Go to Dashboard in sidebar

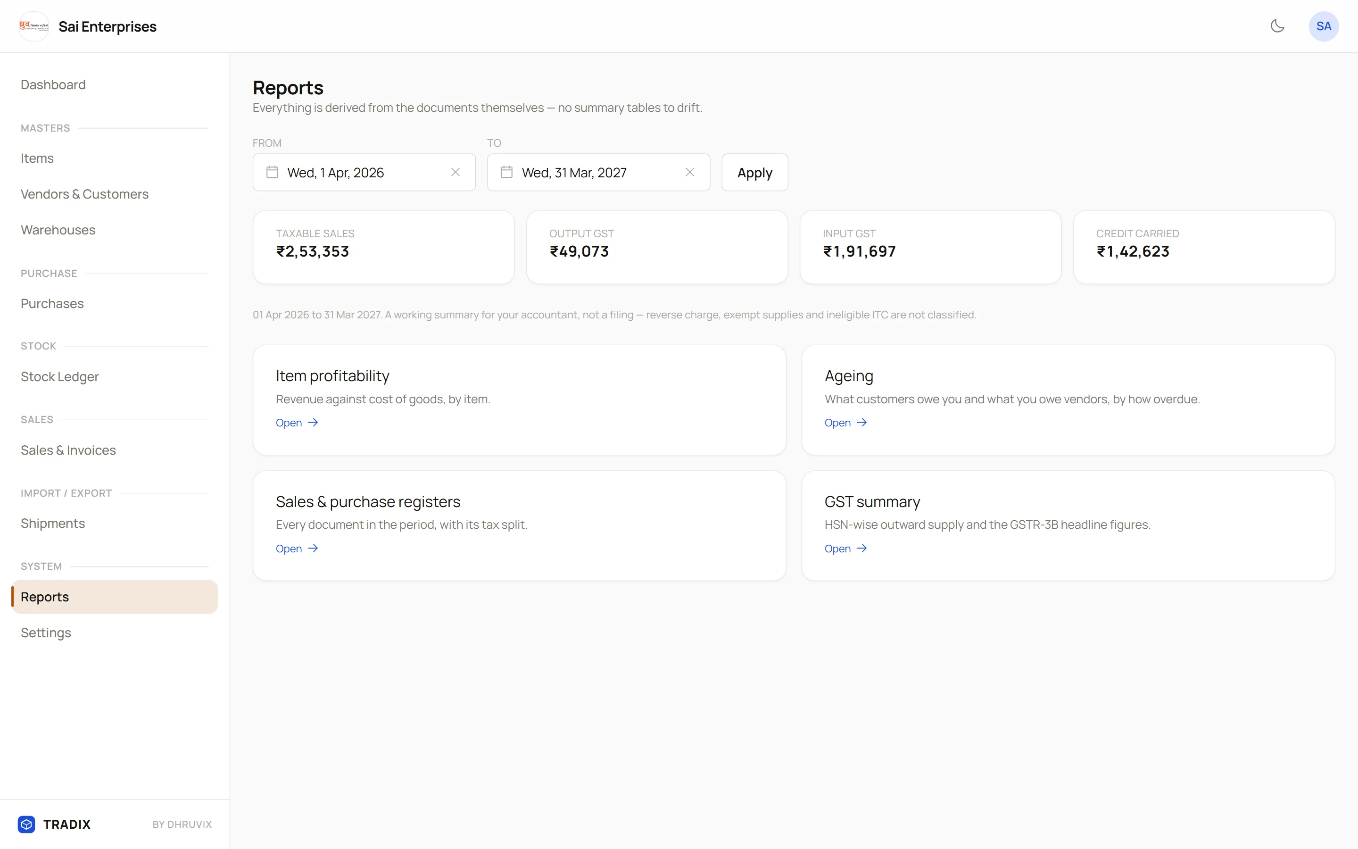(x=53, y=85)
